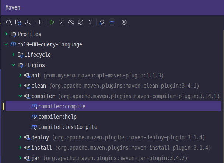The height and width of the screenshot is (163, 224).
Task: Collapse the Plugins folder
Action: (13, 65)
